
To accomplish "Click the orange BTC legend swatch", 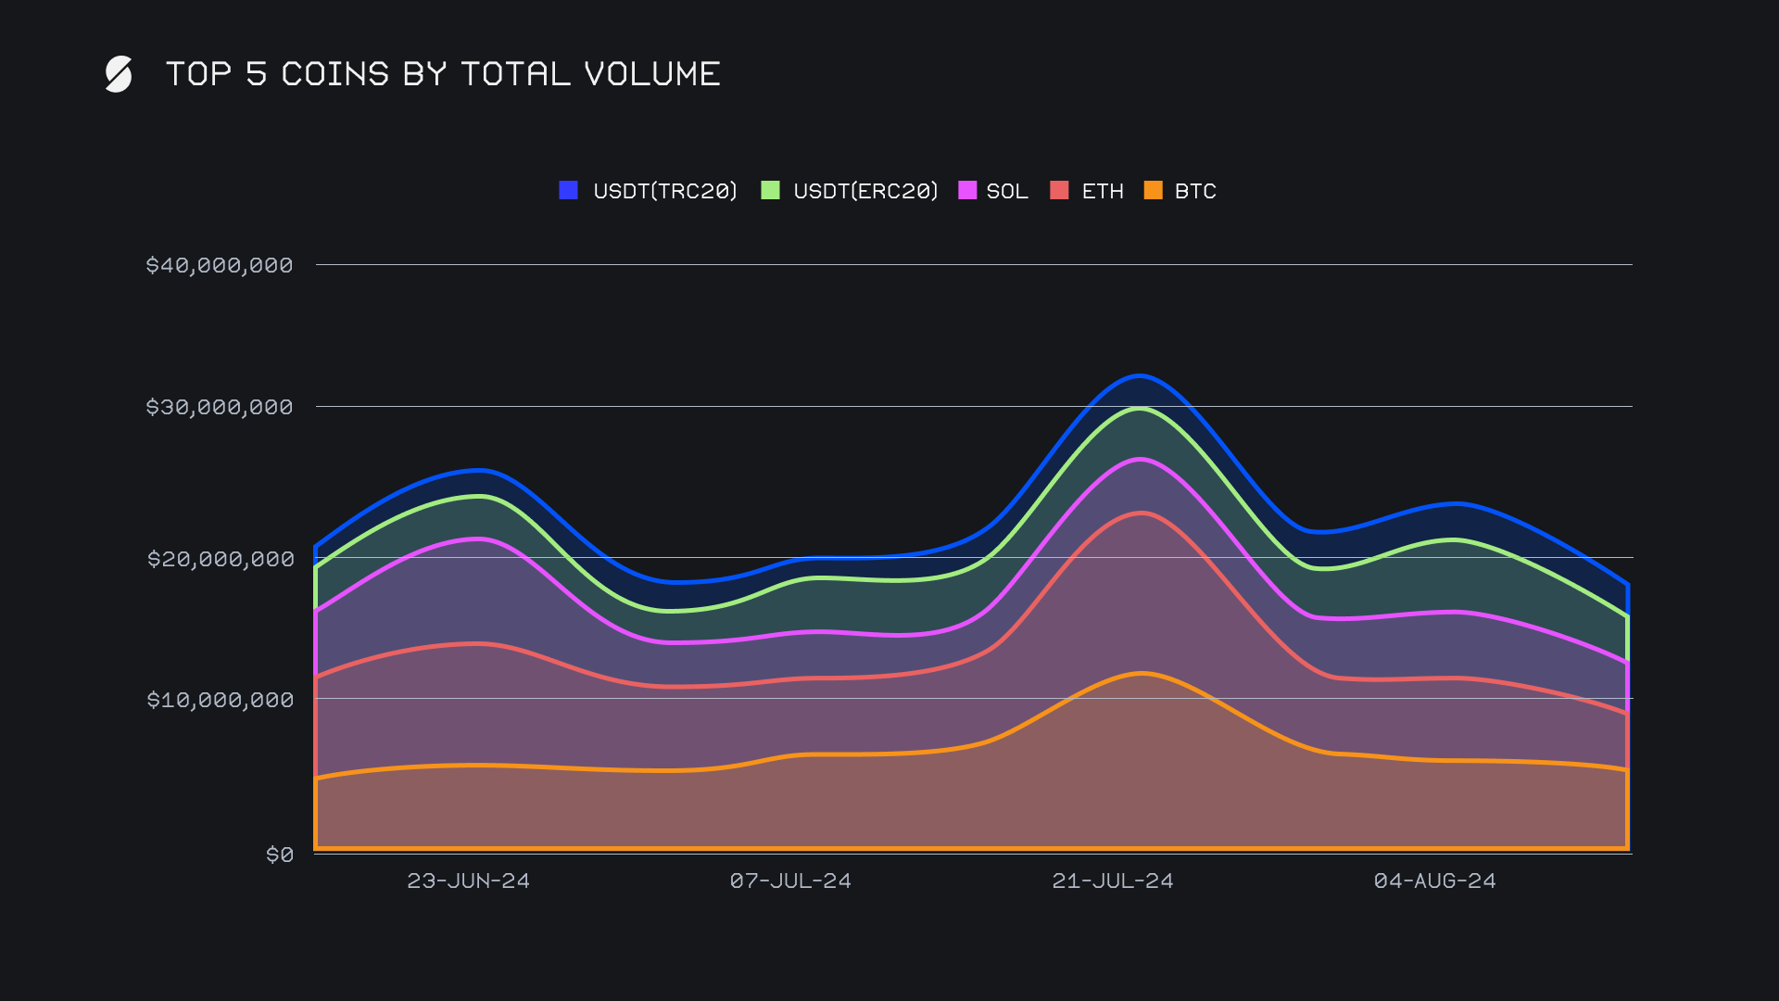I will click(x=1153, y=190).
